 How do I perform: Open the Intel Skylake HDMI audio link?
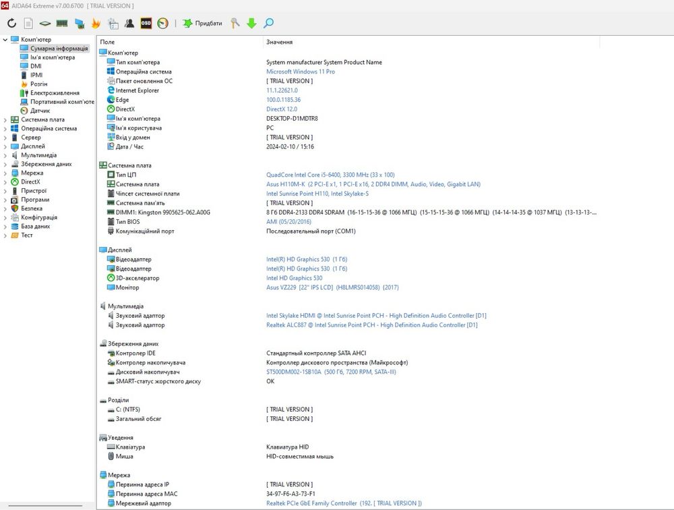376,316
